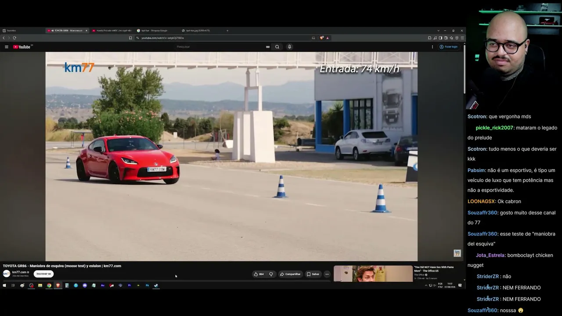Open the Brave VPN shield icon

tap(457, 38)
